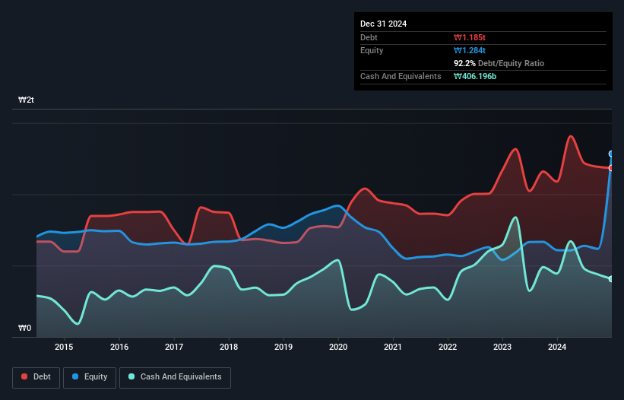Click the 2024 x-axis label
Viewport: 624px width, 400px height.
click(x=557, y=347)
